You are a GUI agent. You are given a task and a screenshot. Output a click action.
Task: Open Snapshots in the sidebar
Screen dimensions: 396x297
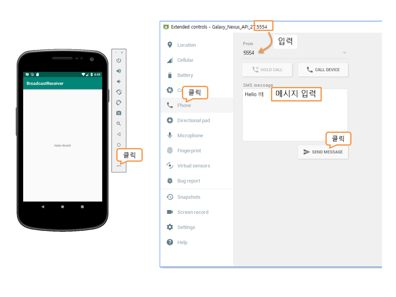point(189,197)
